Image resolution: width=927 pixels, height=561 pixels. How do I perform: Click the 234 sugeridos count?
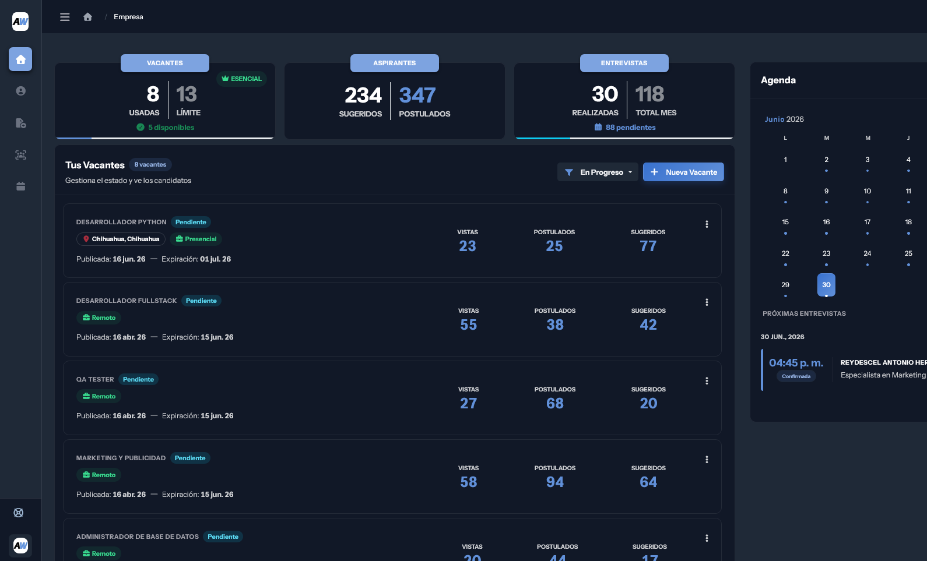(363, 96)
